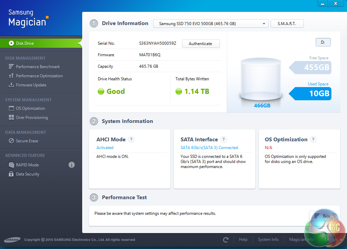Click the Performance Benchmark sidebar icon
The image size is (347, 249).
point(11,67)
